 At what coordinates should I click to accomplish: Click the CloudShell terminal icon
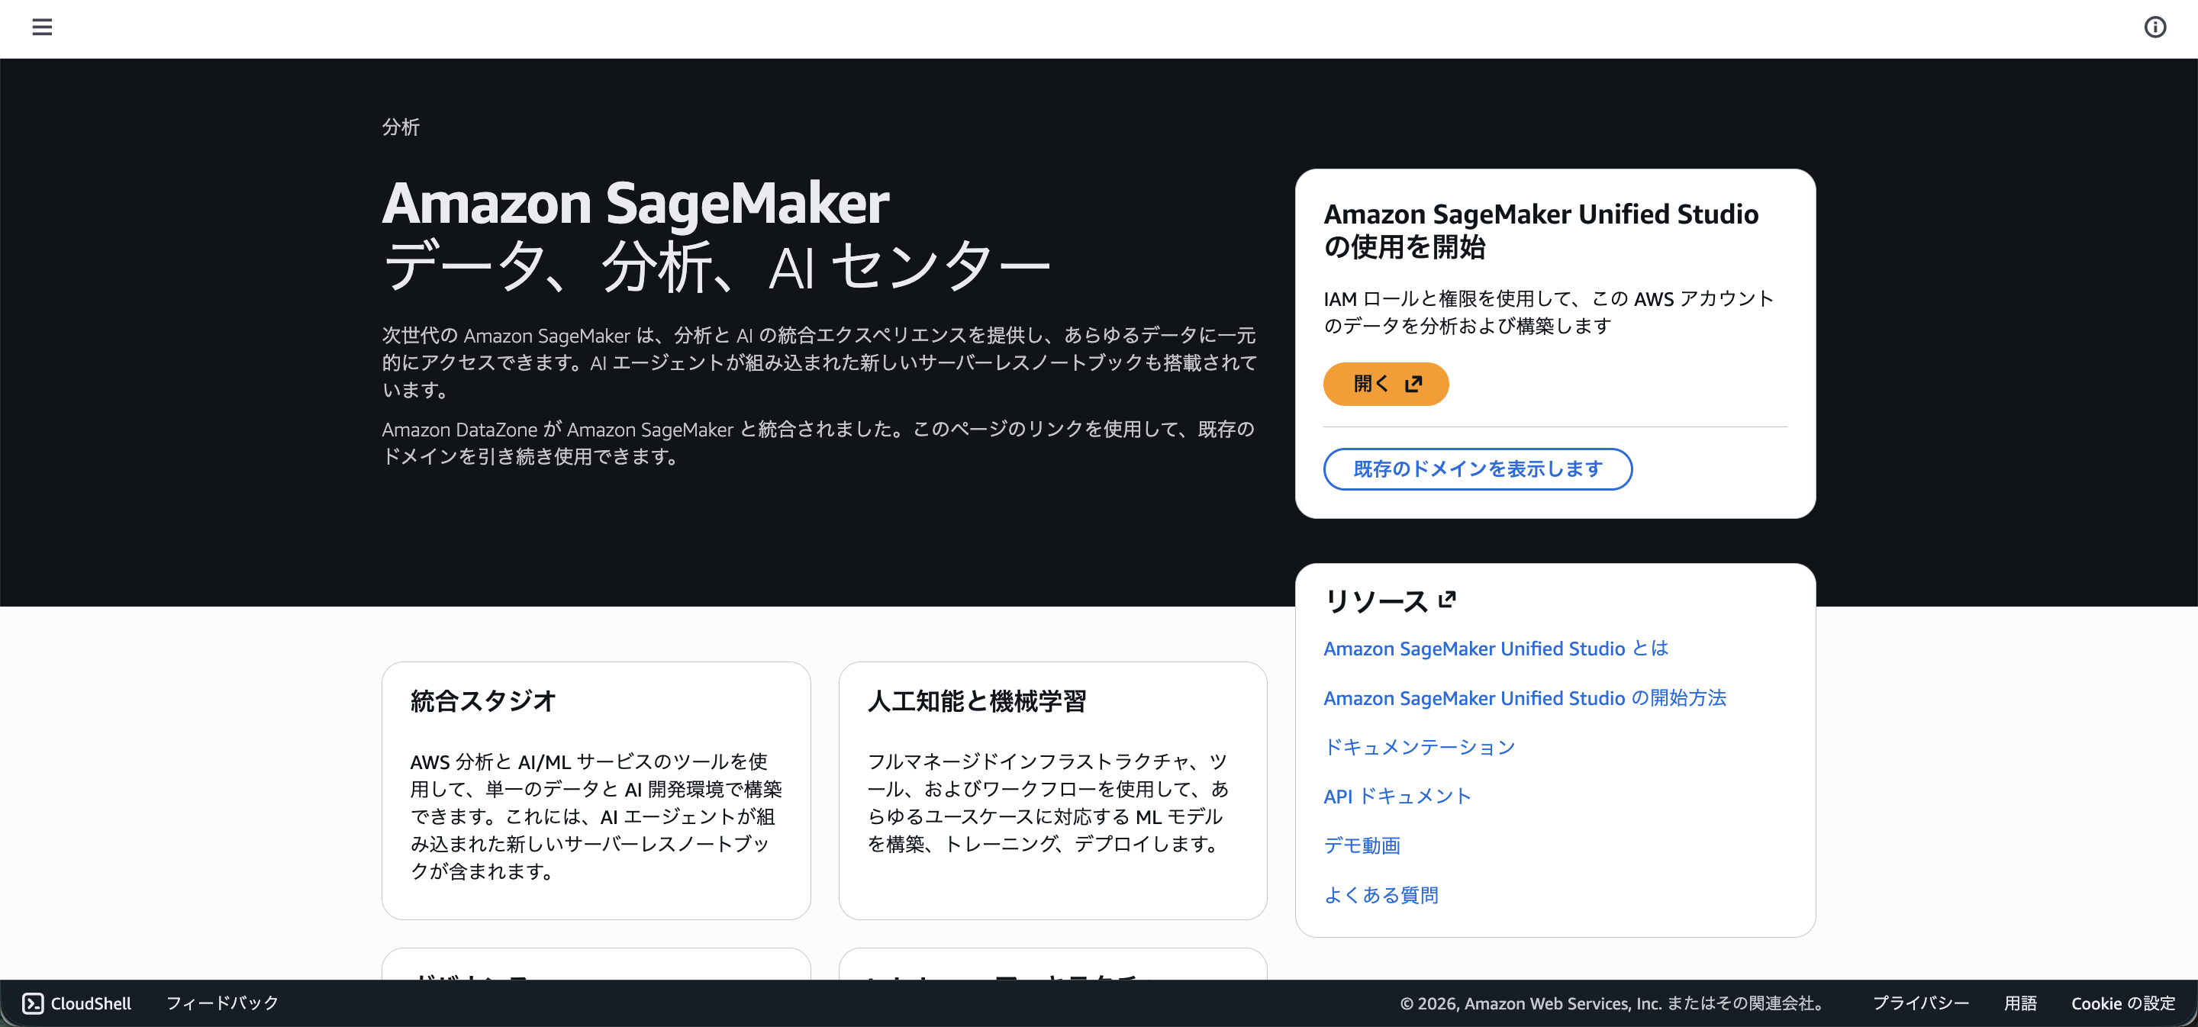(x=32, y=1003)
